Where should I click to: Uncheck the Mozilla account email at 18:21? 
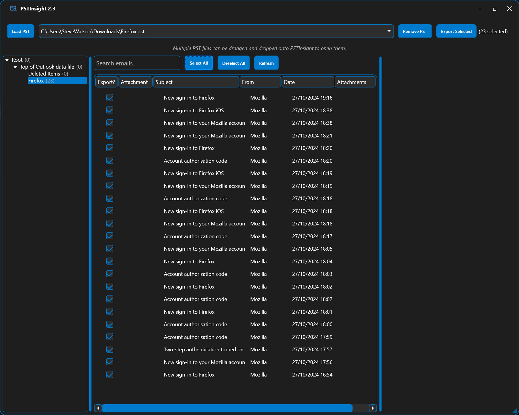pyautogui.click(x=110, y=135)
